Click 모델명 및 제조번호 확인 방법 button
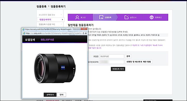This screenshot has height=101, width=187. click(139, 62)
